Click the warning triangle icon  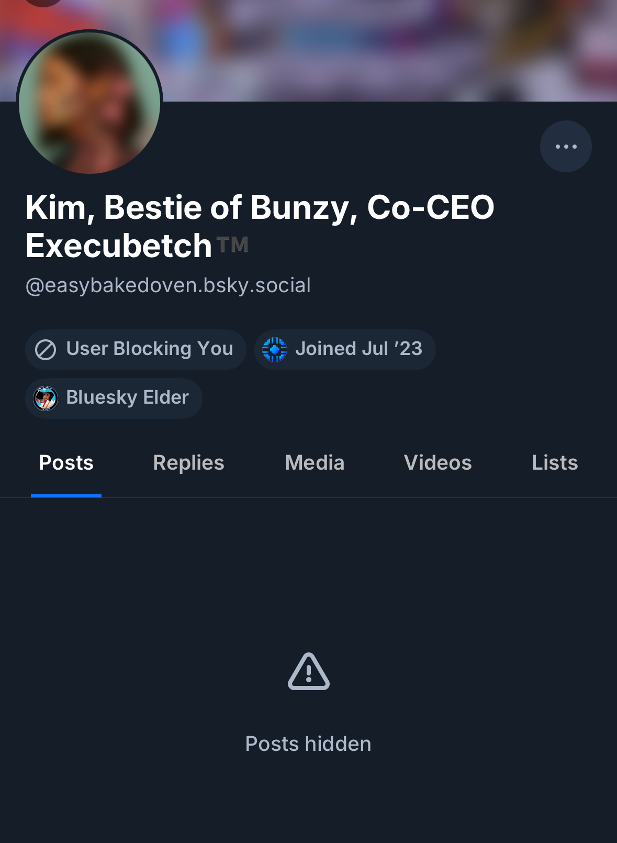coord(309,671)
